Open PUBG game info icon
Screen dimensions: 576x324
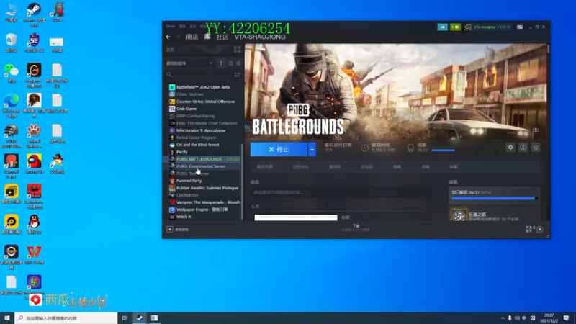pos(523,148)
